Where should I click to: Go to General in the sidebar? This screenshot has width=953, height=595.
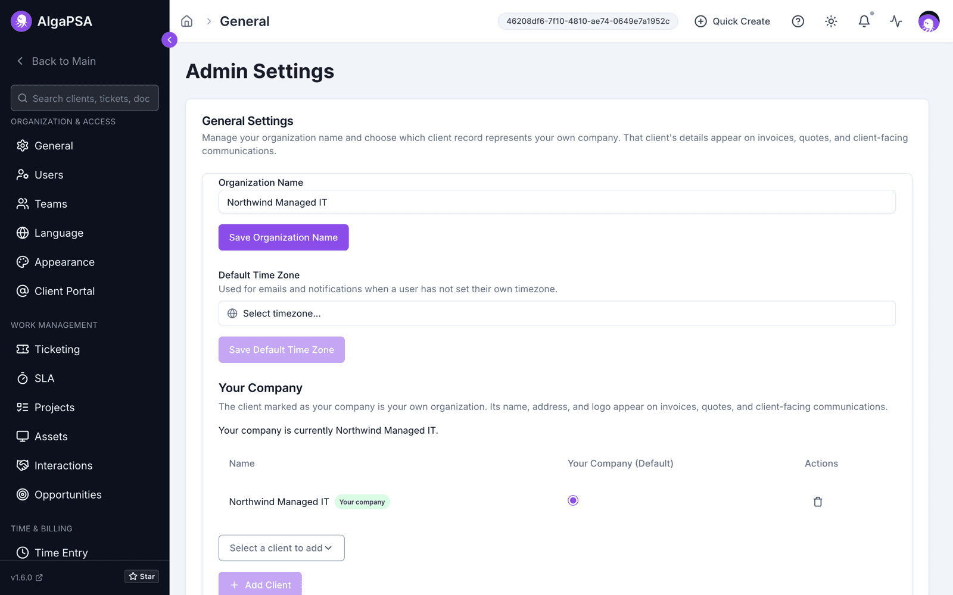click(85, 146)
